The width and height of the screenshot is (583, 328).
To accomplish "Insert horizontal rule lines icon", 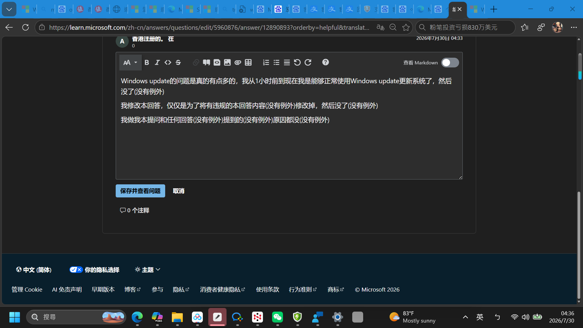I will click(287, 62).
